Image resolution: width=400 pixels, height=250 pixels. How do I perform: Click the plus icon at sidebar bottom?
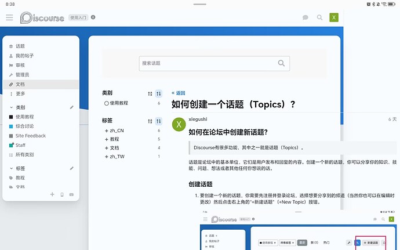click(x=52, y=194)
